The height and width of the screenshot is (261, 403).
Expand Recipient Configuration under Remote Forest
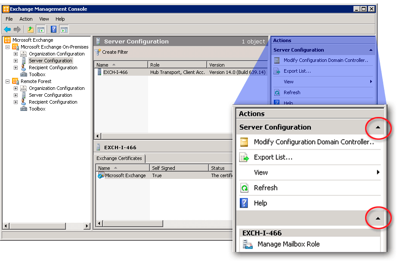(x=15, y=102)
